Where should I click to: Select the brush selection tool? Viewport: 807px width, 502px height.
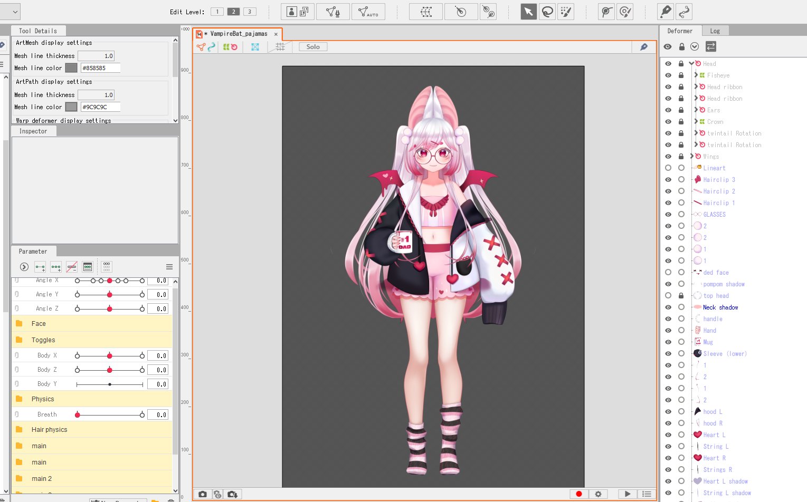[566, 12]
